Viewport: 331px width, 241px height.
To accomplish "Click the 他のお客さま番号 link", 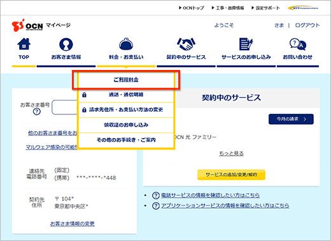I will 53,133.
